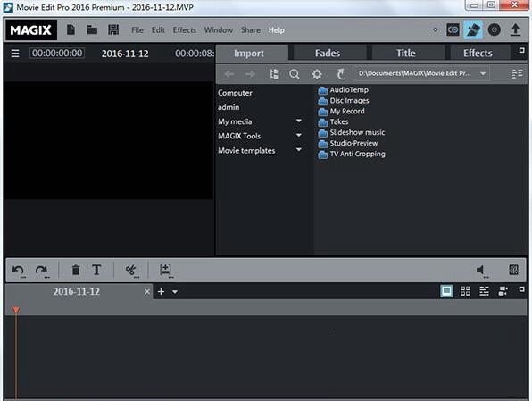Switch to timeline mode view

click(484, 291)
